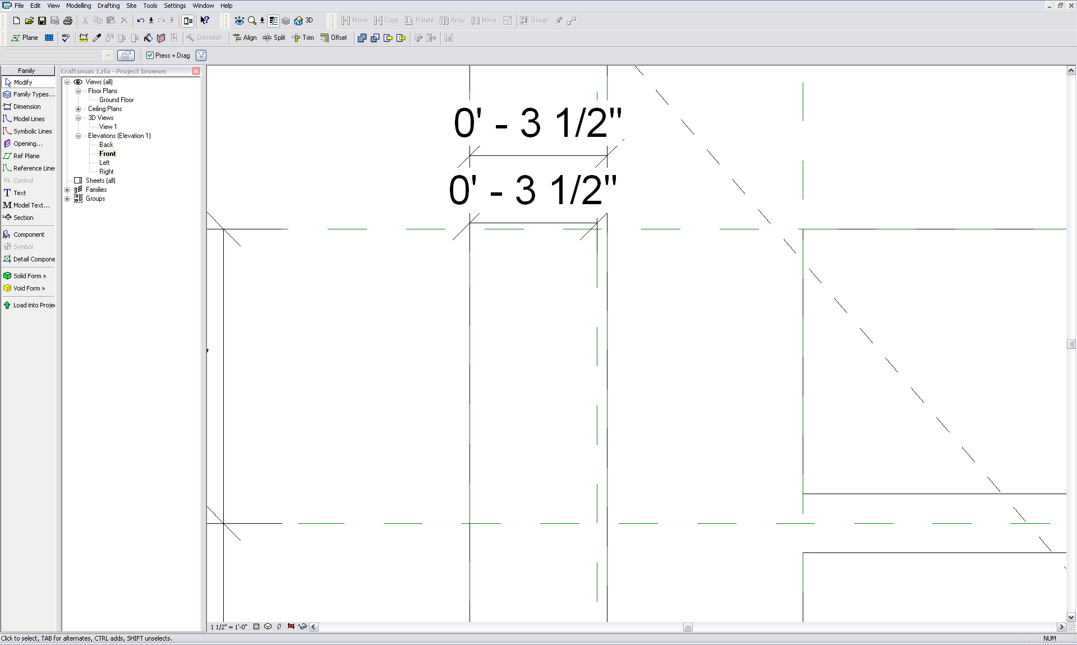Select the Align tool
The width and height of the screenshot is (1077, 645).
coord(245,38)
